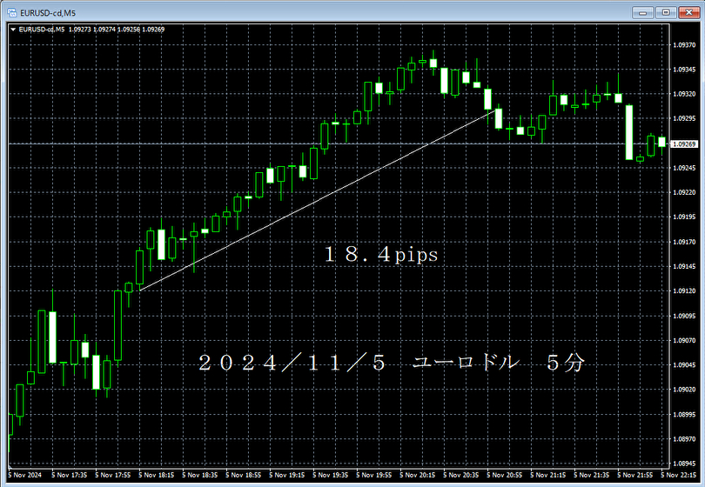This screenshot has width=705, height=487.
Task: Click the large bearish candle near 21:55
Action: [628, 131]
